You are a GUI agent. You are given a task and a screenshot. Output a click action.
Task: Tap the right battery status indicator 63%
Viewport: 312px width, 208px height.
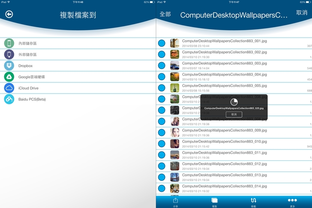pos(306,2)
